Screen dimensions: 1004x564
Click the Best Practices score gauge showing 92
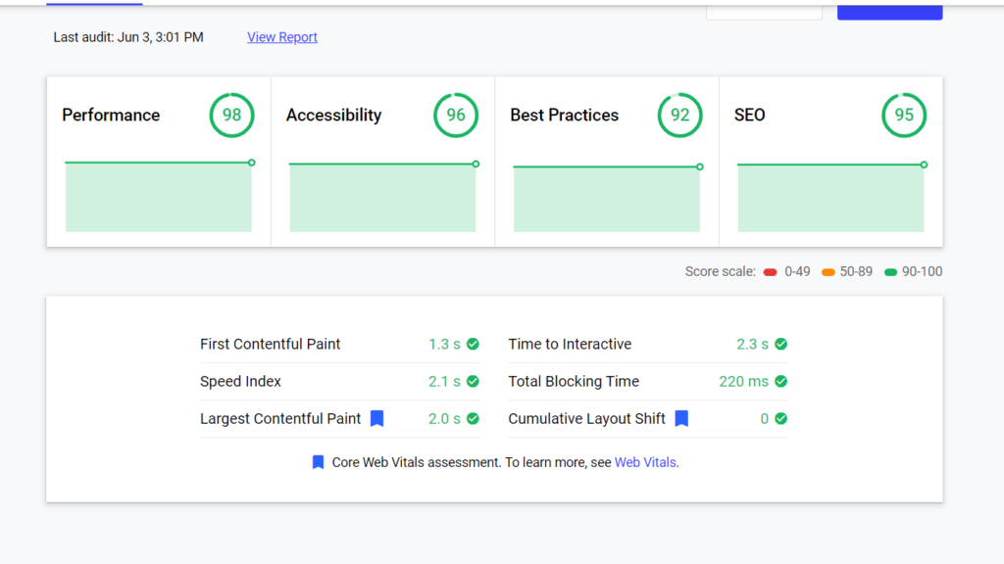679,115
